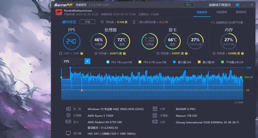Click the CO2 emission bottle icon

pos(134,22)
